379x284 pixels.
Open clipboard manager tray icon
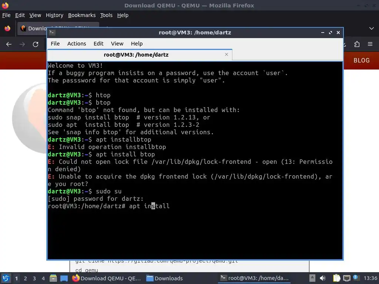(336, 278)
